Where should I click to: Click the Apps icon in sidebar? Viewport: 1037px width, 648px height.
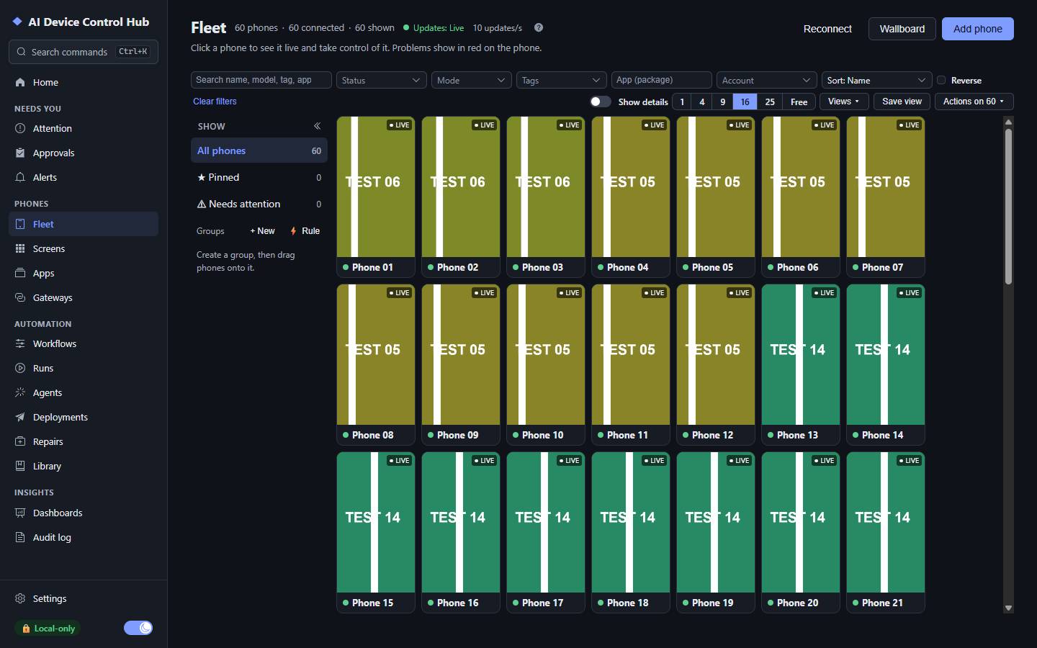click(20, 273)
